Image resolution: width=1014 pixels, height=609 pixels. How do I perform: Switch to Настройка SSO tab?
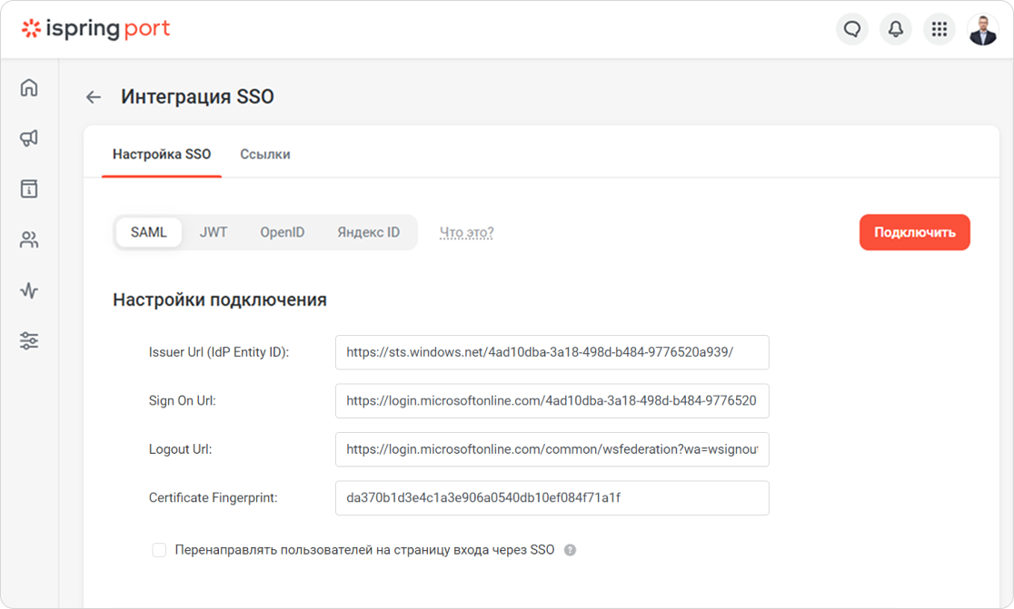pos(162,154)
